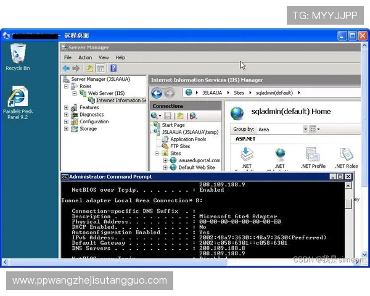Expand the Storage tree node

coord(67,129)
